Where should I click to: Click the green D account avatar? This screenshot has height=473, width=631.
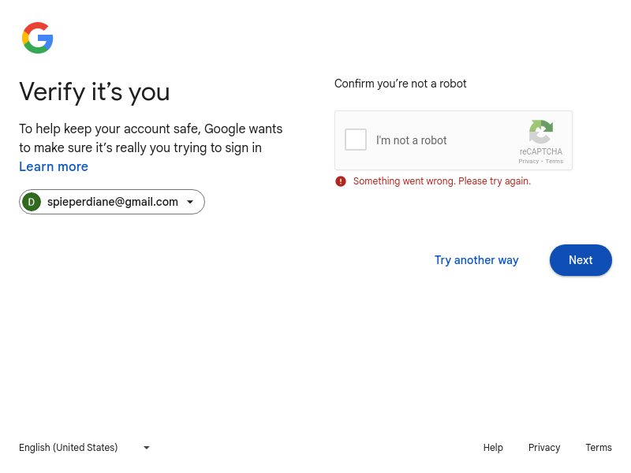(x=32, y=202)
